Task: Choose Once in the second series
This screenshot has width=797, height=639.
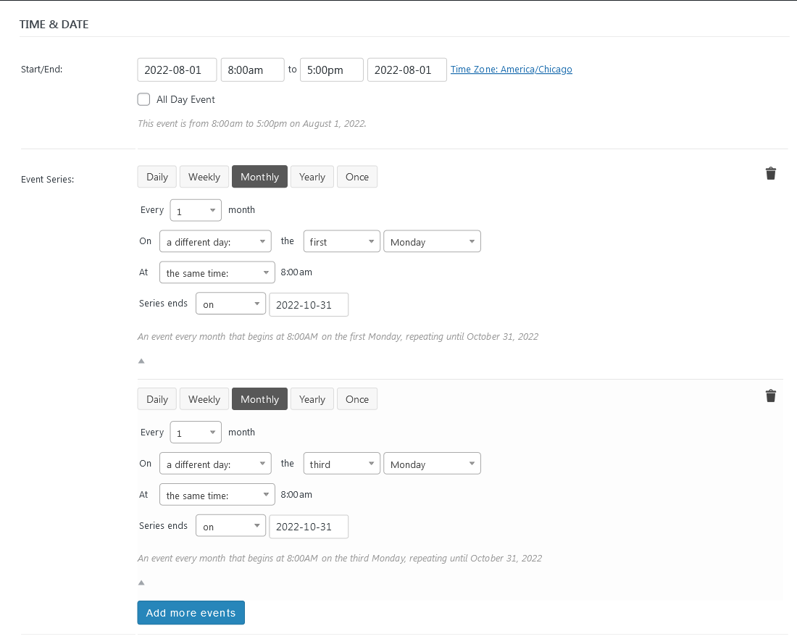Action: click(356, 399)
